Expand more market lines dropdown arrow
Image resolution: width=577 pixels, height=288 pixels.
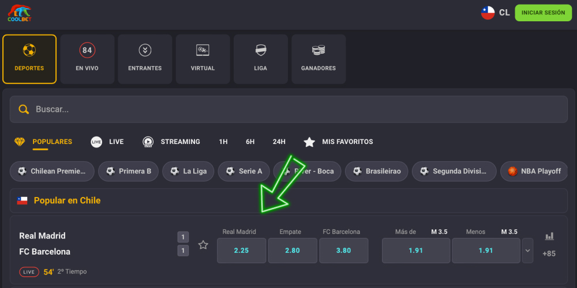coord(527,251)
